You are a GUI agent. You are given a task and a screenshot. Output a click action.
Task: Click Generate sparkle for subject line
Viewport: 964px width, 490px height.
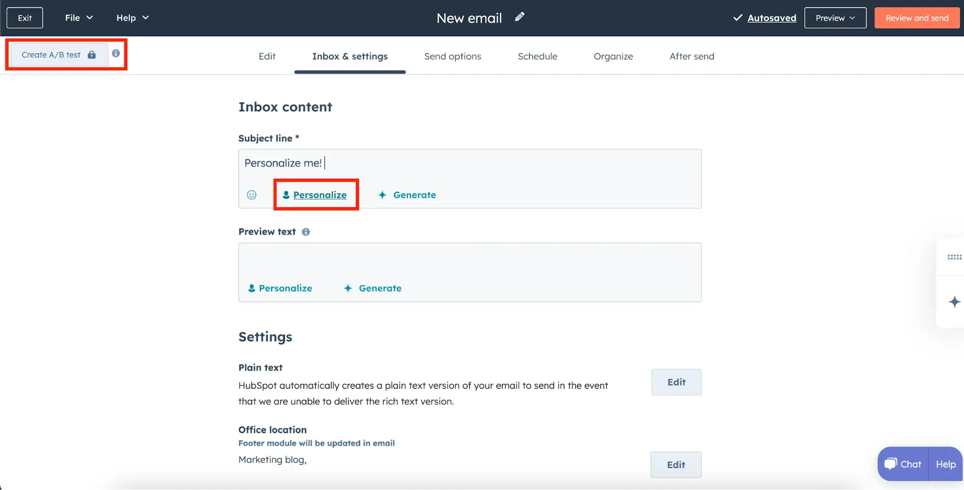[x=407, y=195]
